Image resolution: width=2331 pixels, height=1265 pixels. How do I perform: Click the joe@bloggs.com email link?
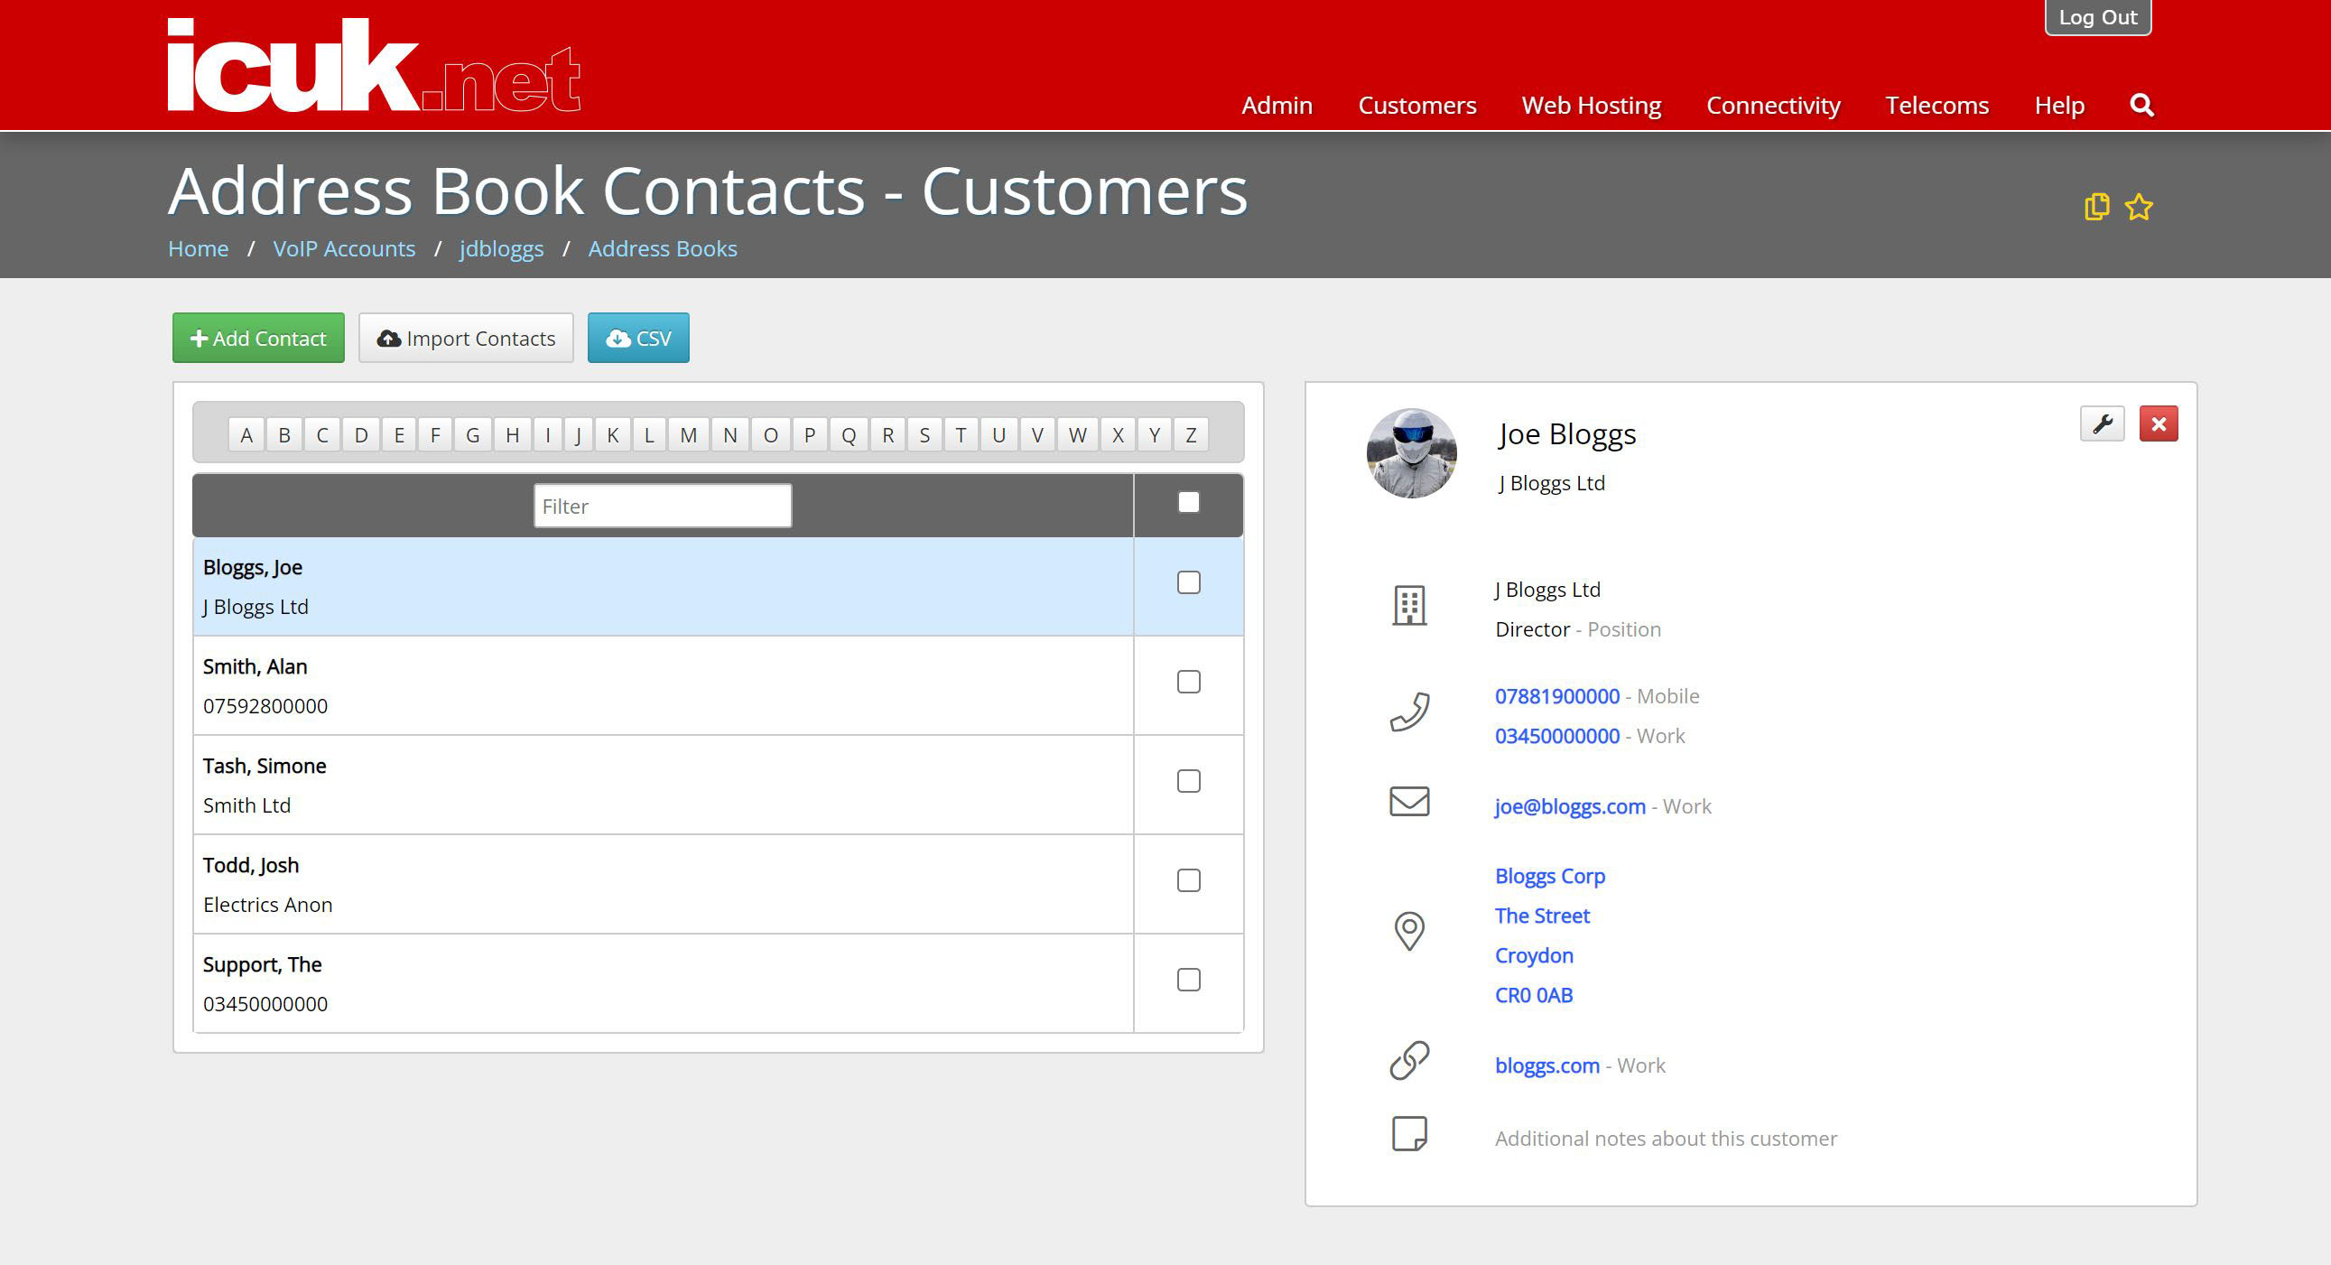pyautogui.click(x=1569, y=807)
